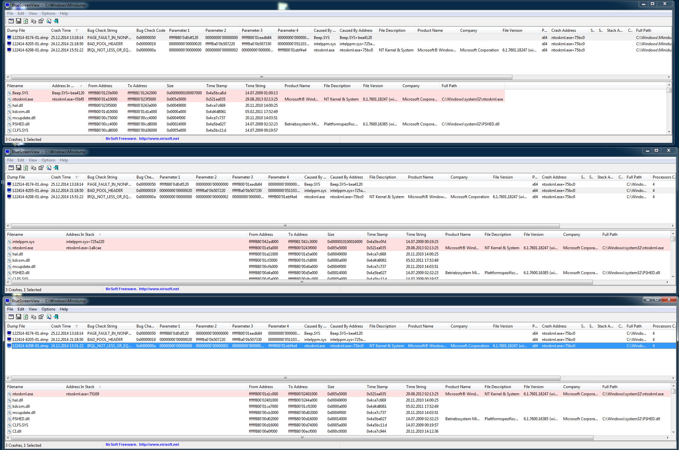
Task: Click Copy icon in the bottom window toolbar
Action: click(x=33, y=317)
